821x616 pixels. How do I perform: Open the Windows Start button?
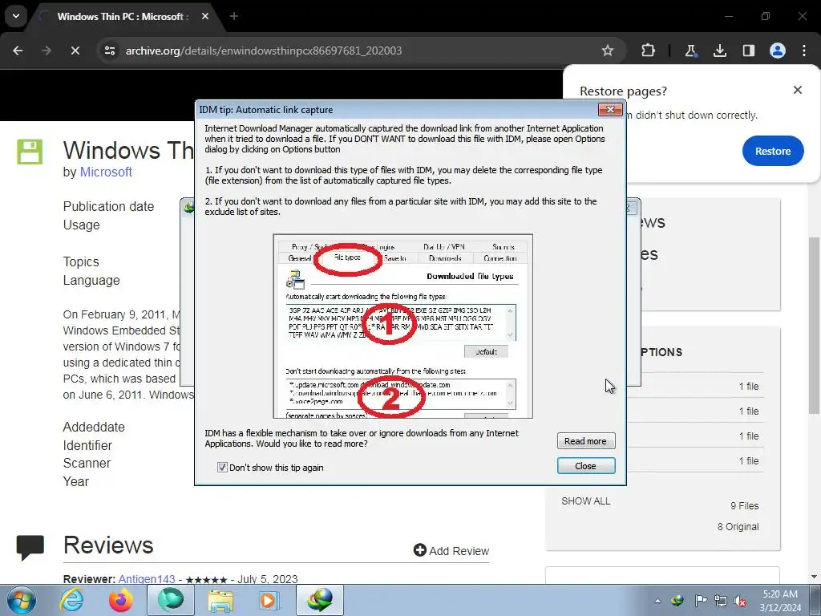pos(22,600)
